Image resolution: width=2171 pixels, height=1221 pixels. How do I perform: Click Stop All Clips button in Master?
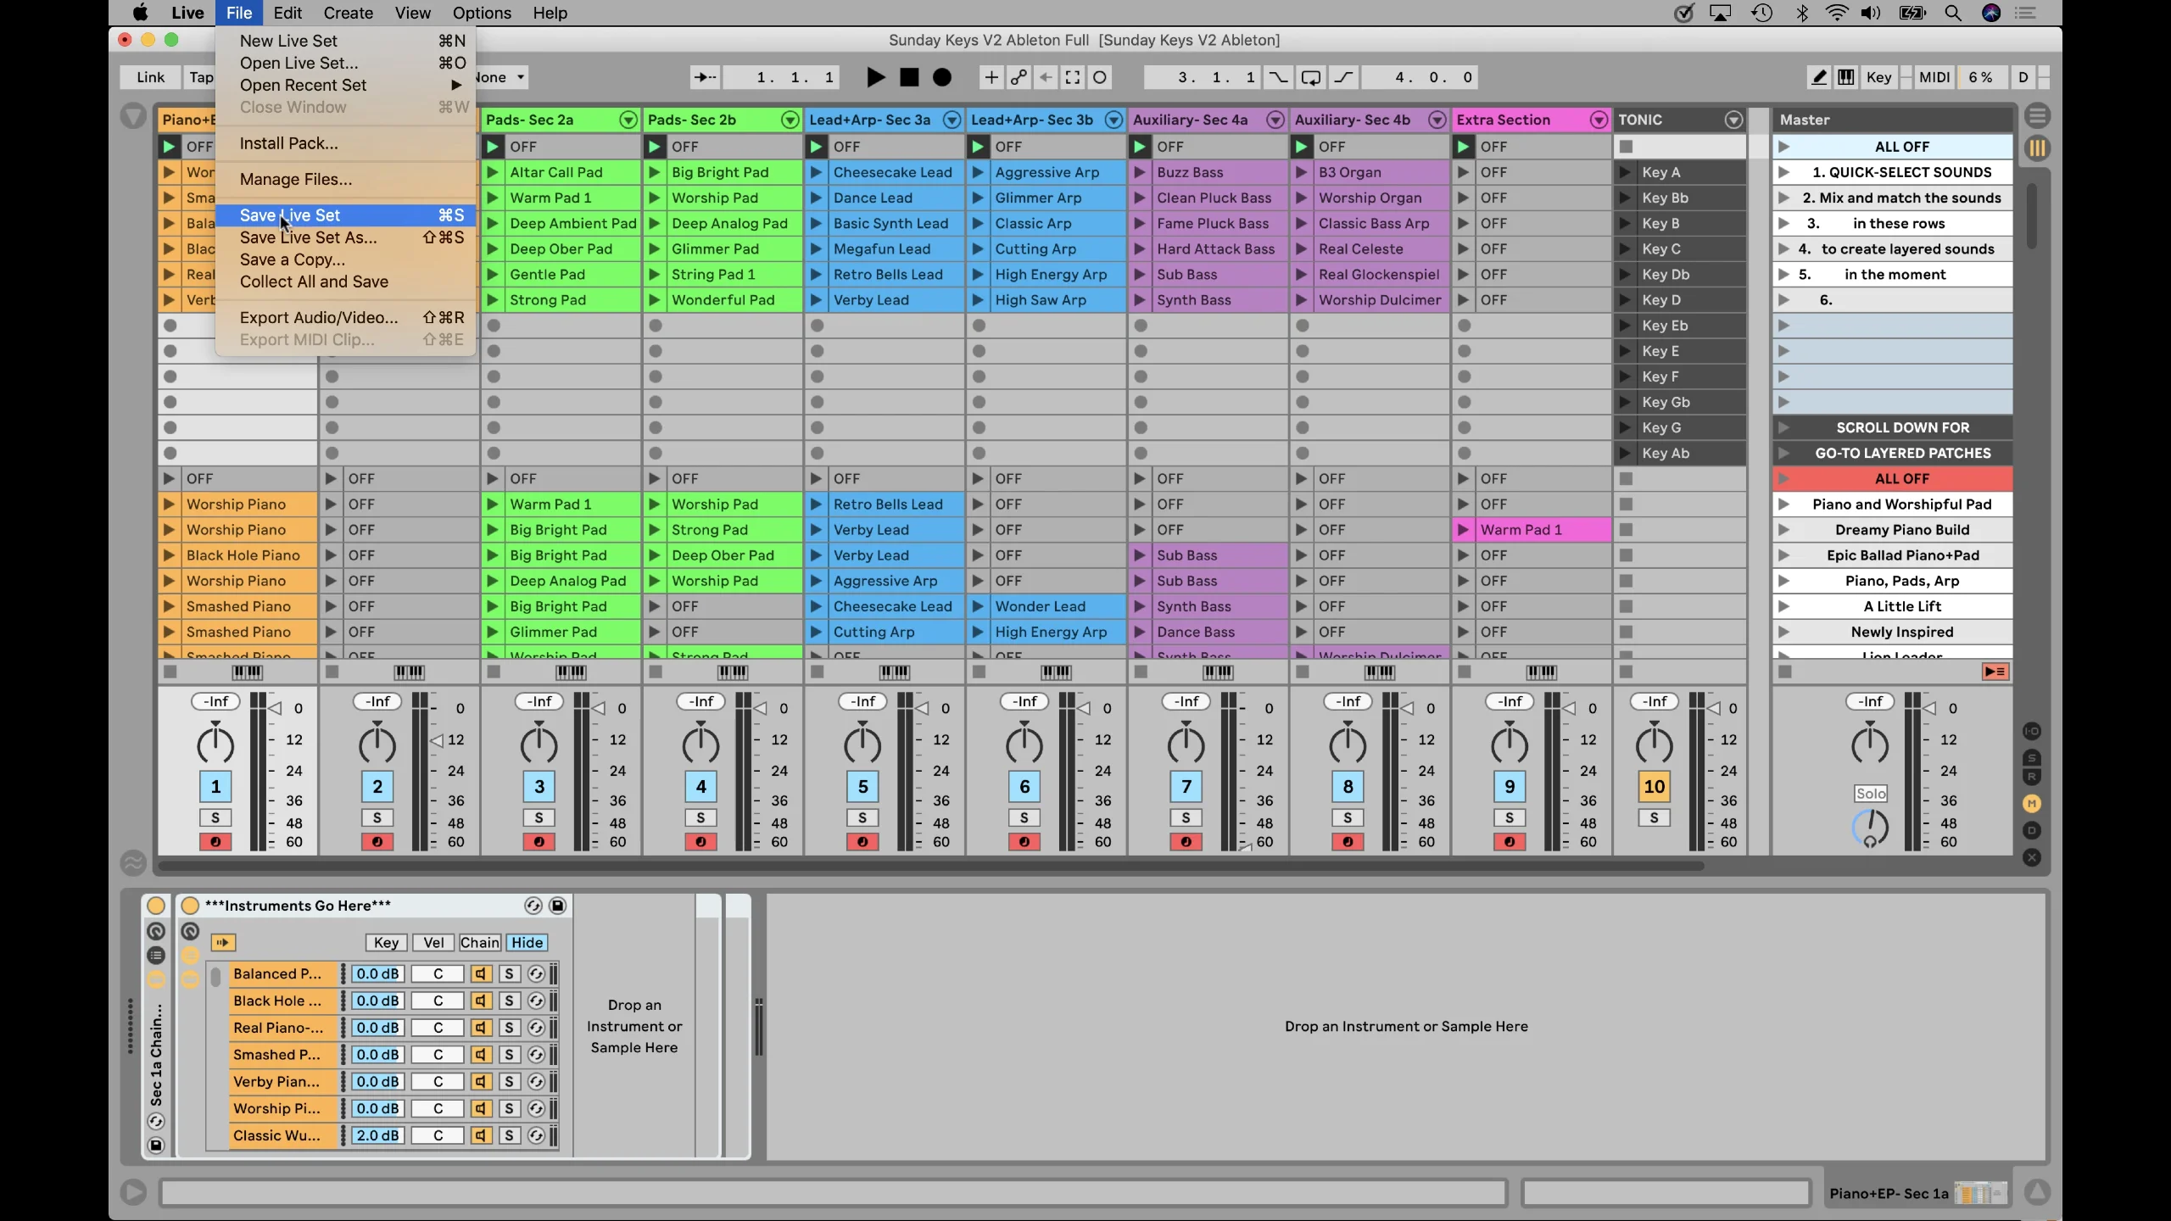coord(1785,672)
